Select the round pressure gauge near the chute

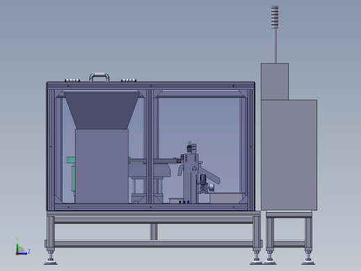click(212, 188)
